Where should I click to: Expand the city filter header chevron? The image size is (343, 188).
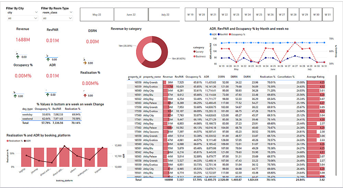36,12
